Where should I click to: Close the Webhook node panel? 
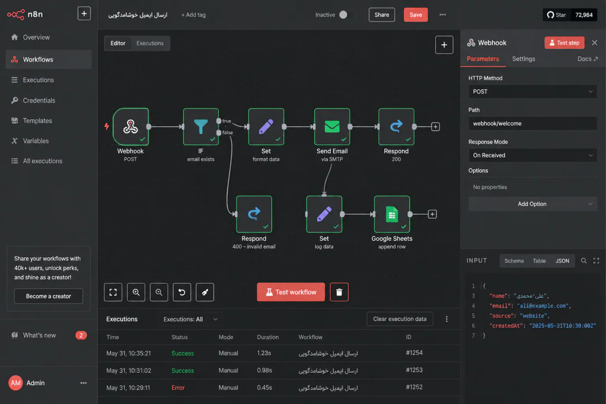595,43
